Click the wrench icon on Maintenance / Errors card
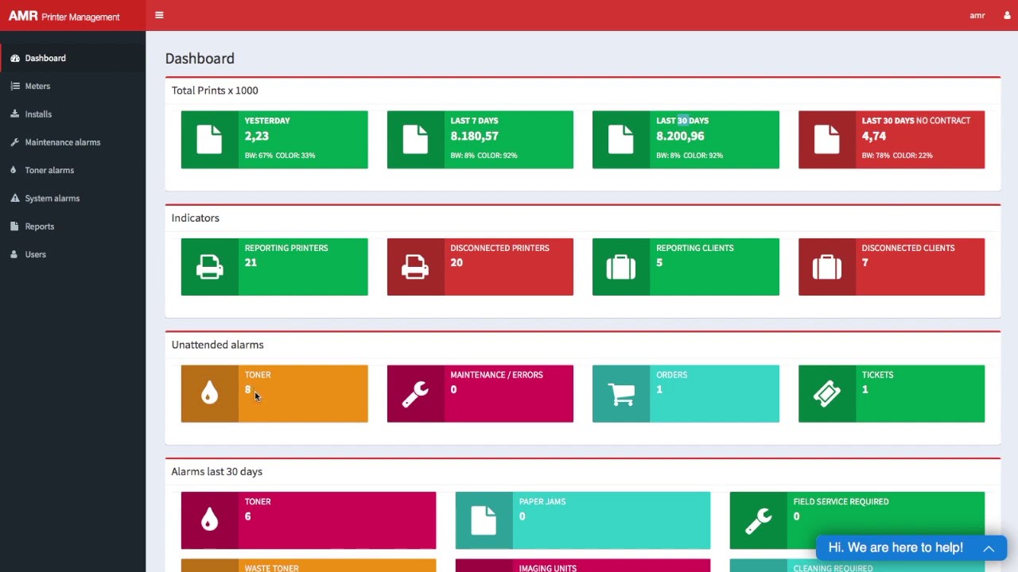Screen dimensions: 1018x572 pyautogui.click(x=415, y=394)
